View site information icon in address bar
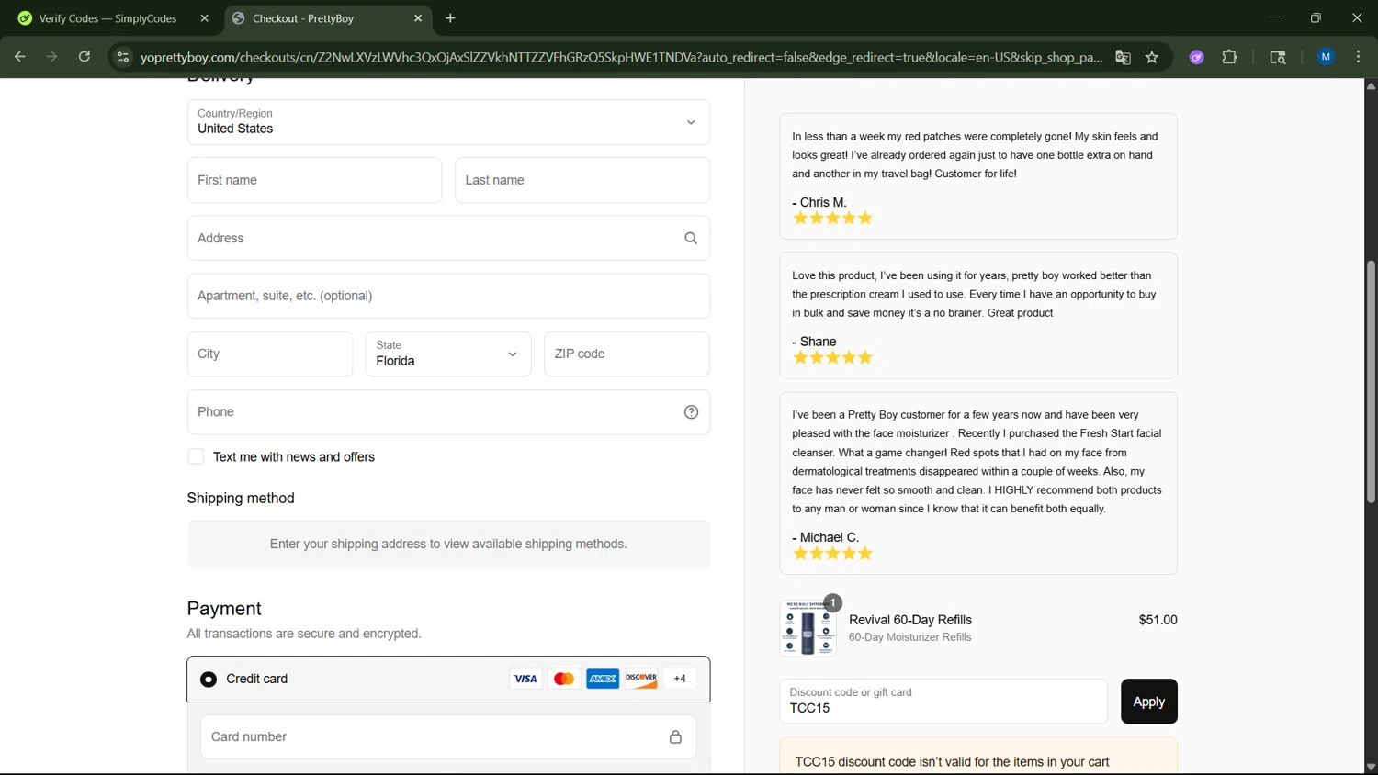 122,57
